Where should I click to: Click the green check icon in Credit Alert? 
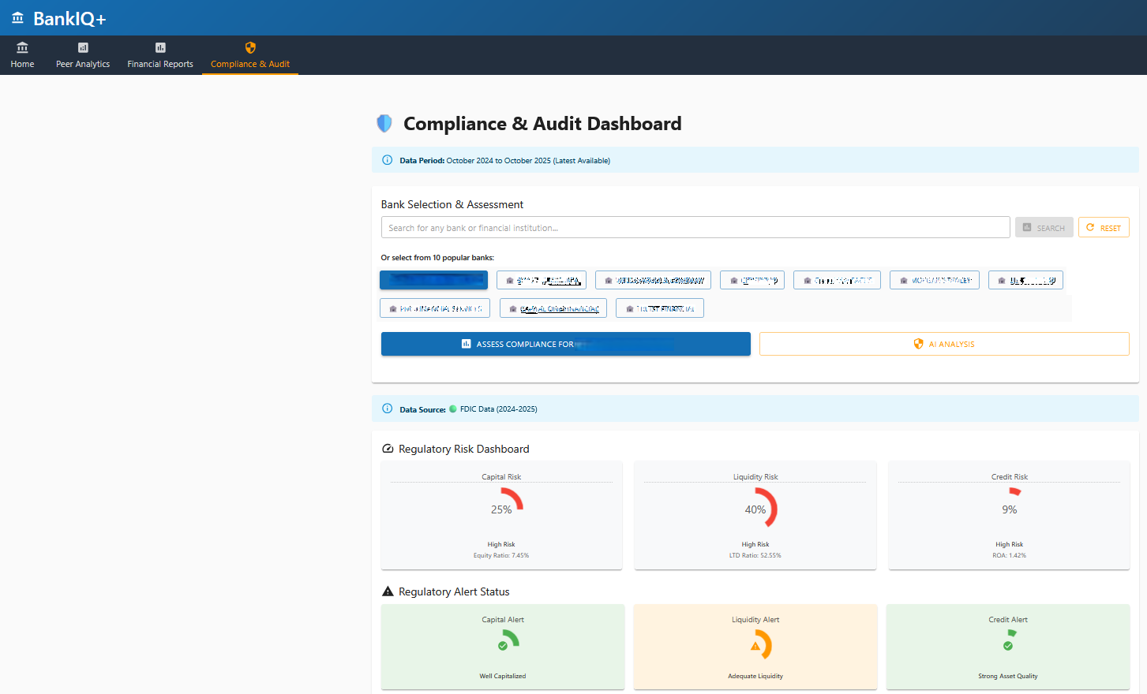click(1008, 646)
